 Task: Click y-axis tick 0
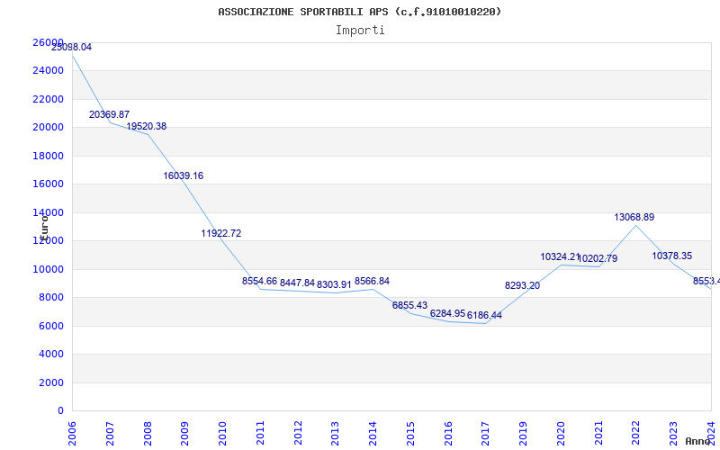[x=60, y=411]
